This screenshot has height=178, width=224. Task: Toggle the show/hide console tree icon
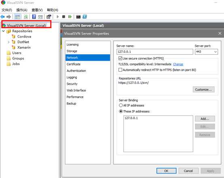pyautogui.click(x=17, y=17)
